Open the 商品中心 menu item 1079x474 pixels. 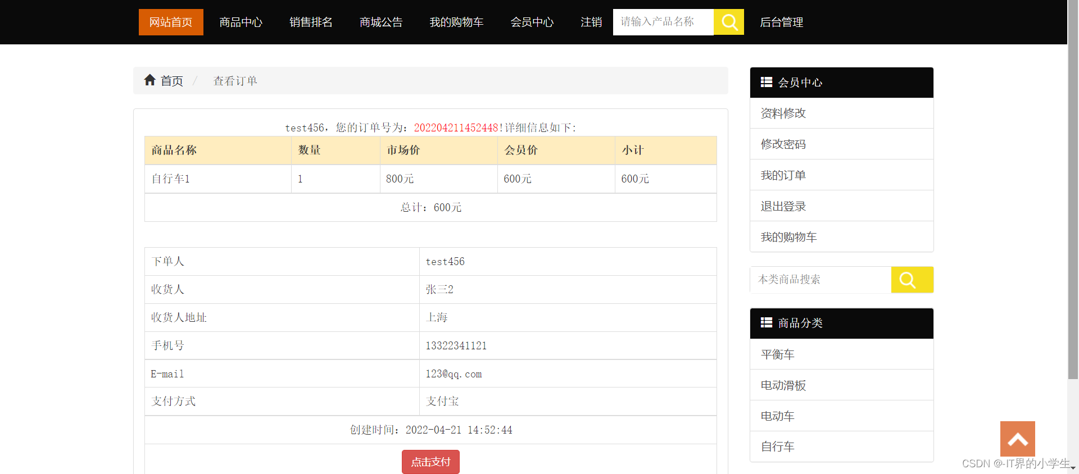(241, 22)
